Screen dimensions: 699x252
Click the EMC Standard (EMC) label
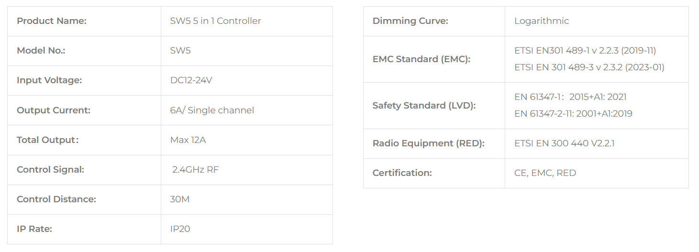click(x=421, y=59)
